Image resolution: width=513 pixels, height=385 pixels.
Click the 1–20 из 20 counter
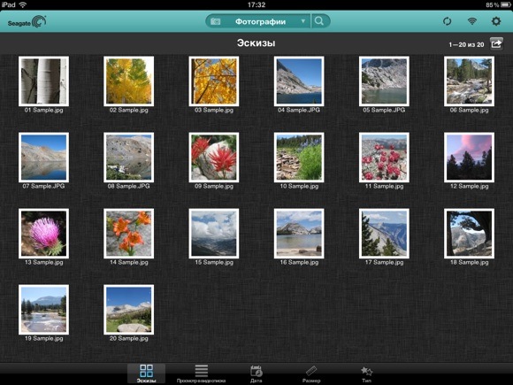[x=466, y=44]
